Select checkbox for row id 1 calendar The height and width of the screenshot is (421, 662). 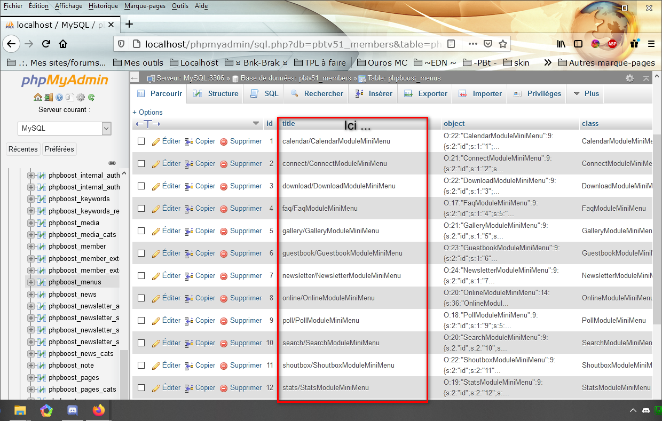[x=141, y=141]
